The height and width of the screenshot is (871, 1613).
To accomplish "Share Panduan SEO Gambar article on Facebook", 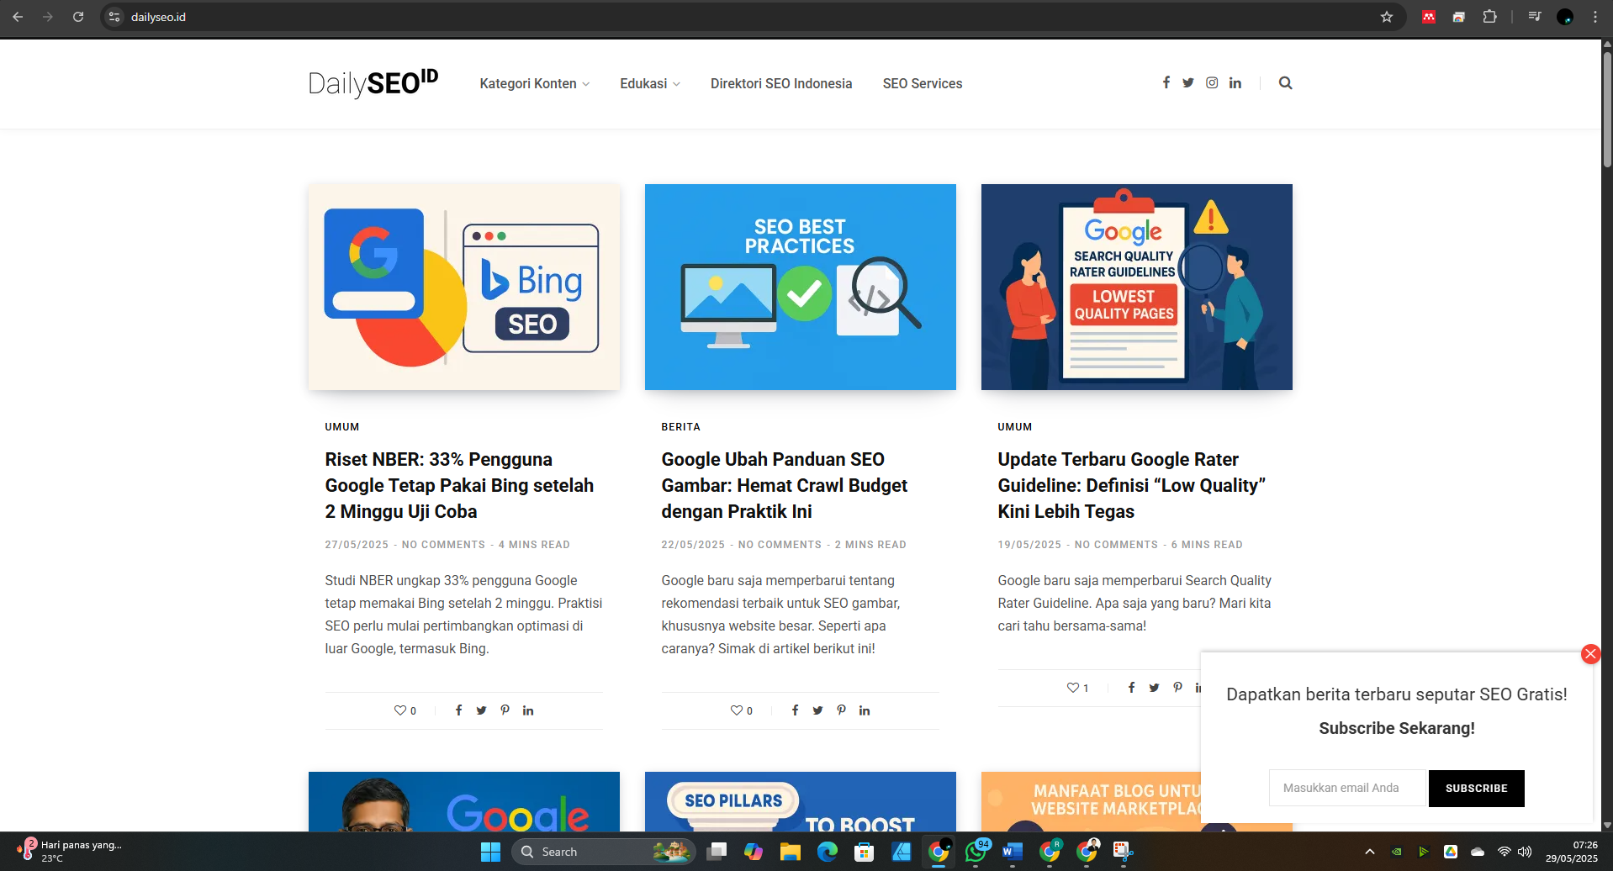I will pos(795,710).
